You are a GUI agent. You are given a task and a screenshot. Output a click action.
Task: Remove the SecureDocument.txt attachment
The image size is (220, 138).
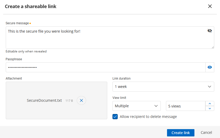pyautogui.click(x=81, y=100)
